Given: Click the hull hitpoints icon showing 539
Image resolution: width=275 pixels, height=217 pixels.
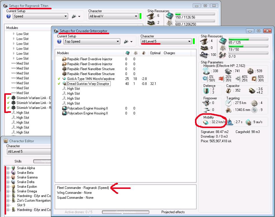Looking at the screenshot, I should tap(250, 71).
